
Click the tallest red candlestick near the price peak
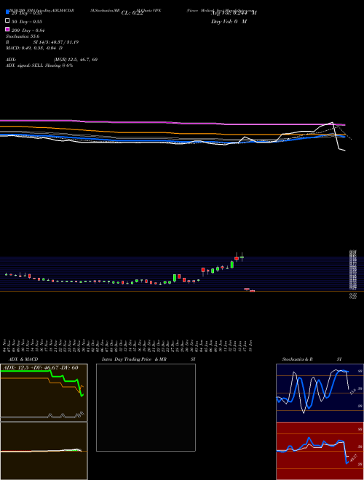(x=237, y=257)
